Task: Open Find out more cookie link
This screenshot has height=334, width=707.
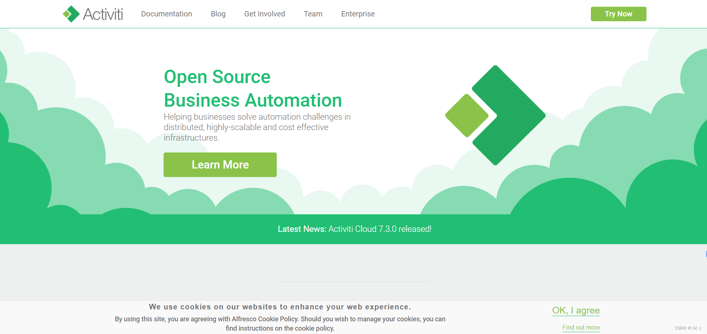Action: (581, 328)
